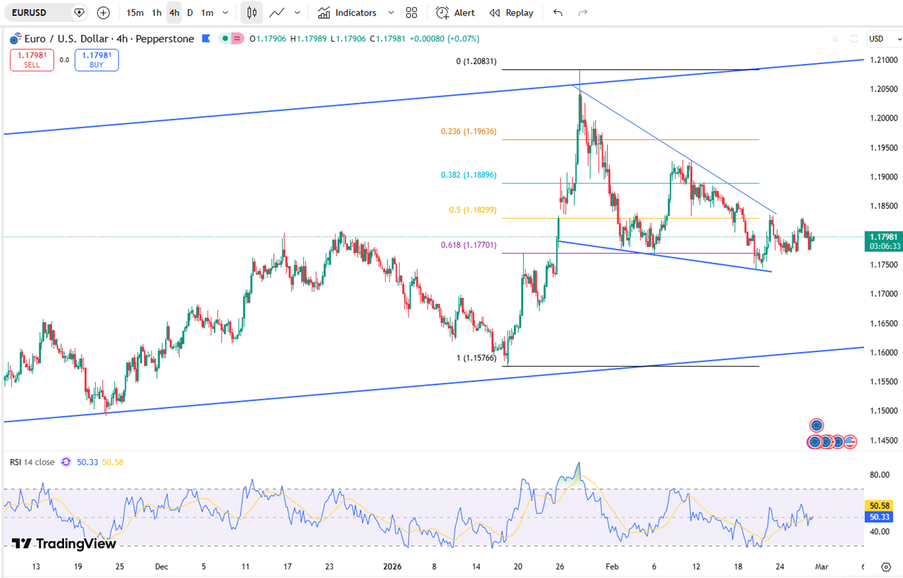The height and width of the screenshot is (578, 903).
Task: Open the USD currency dropdown
Action: pos(885,39)
